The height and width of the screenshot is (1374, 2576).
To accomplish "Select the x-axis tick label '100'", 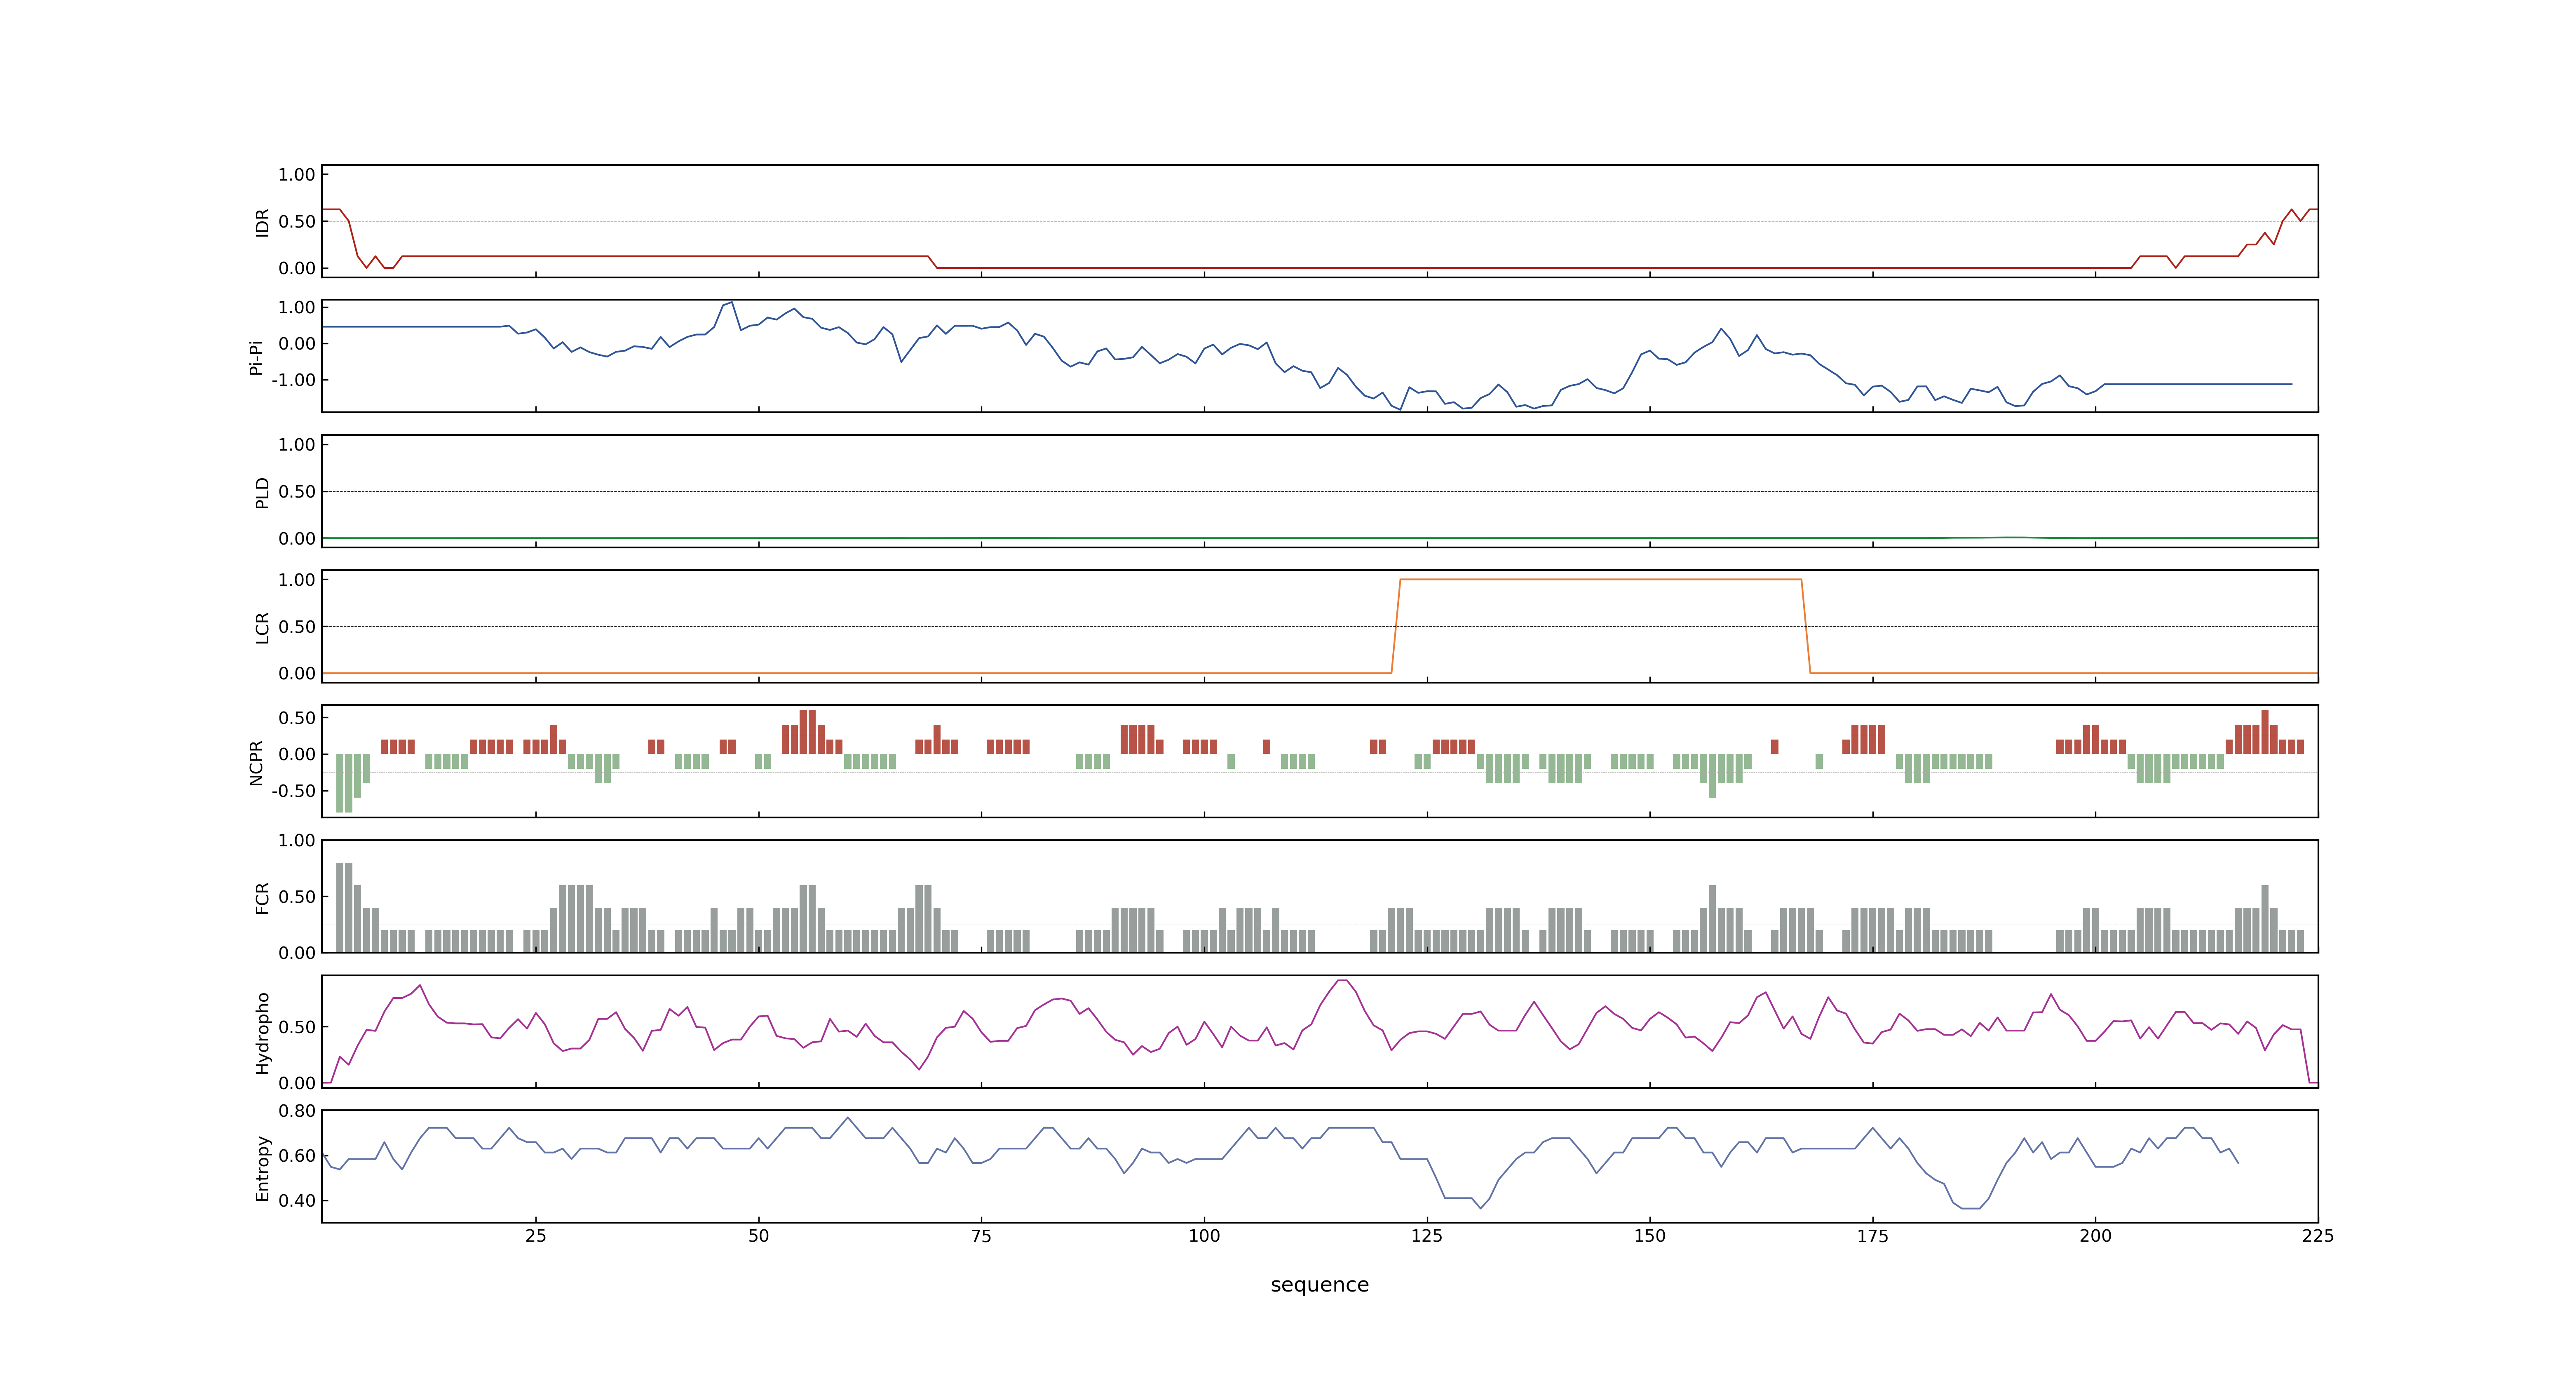I will point(1204,1236).
